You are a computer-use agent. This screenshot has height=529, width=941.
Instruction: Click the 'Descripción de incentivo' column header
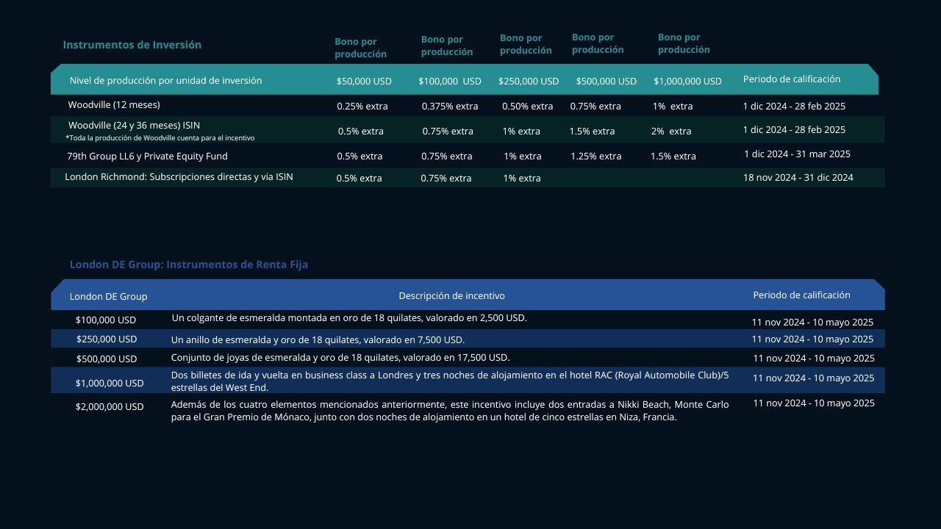tap(451, 296)
